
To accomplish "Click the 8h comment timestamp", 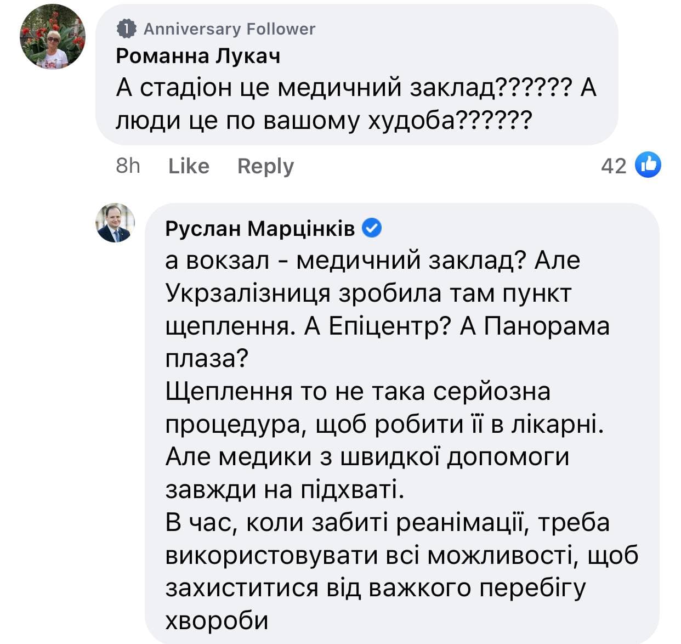I will click(x=128, y=166).
